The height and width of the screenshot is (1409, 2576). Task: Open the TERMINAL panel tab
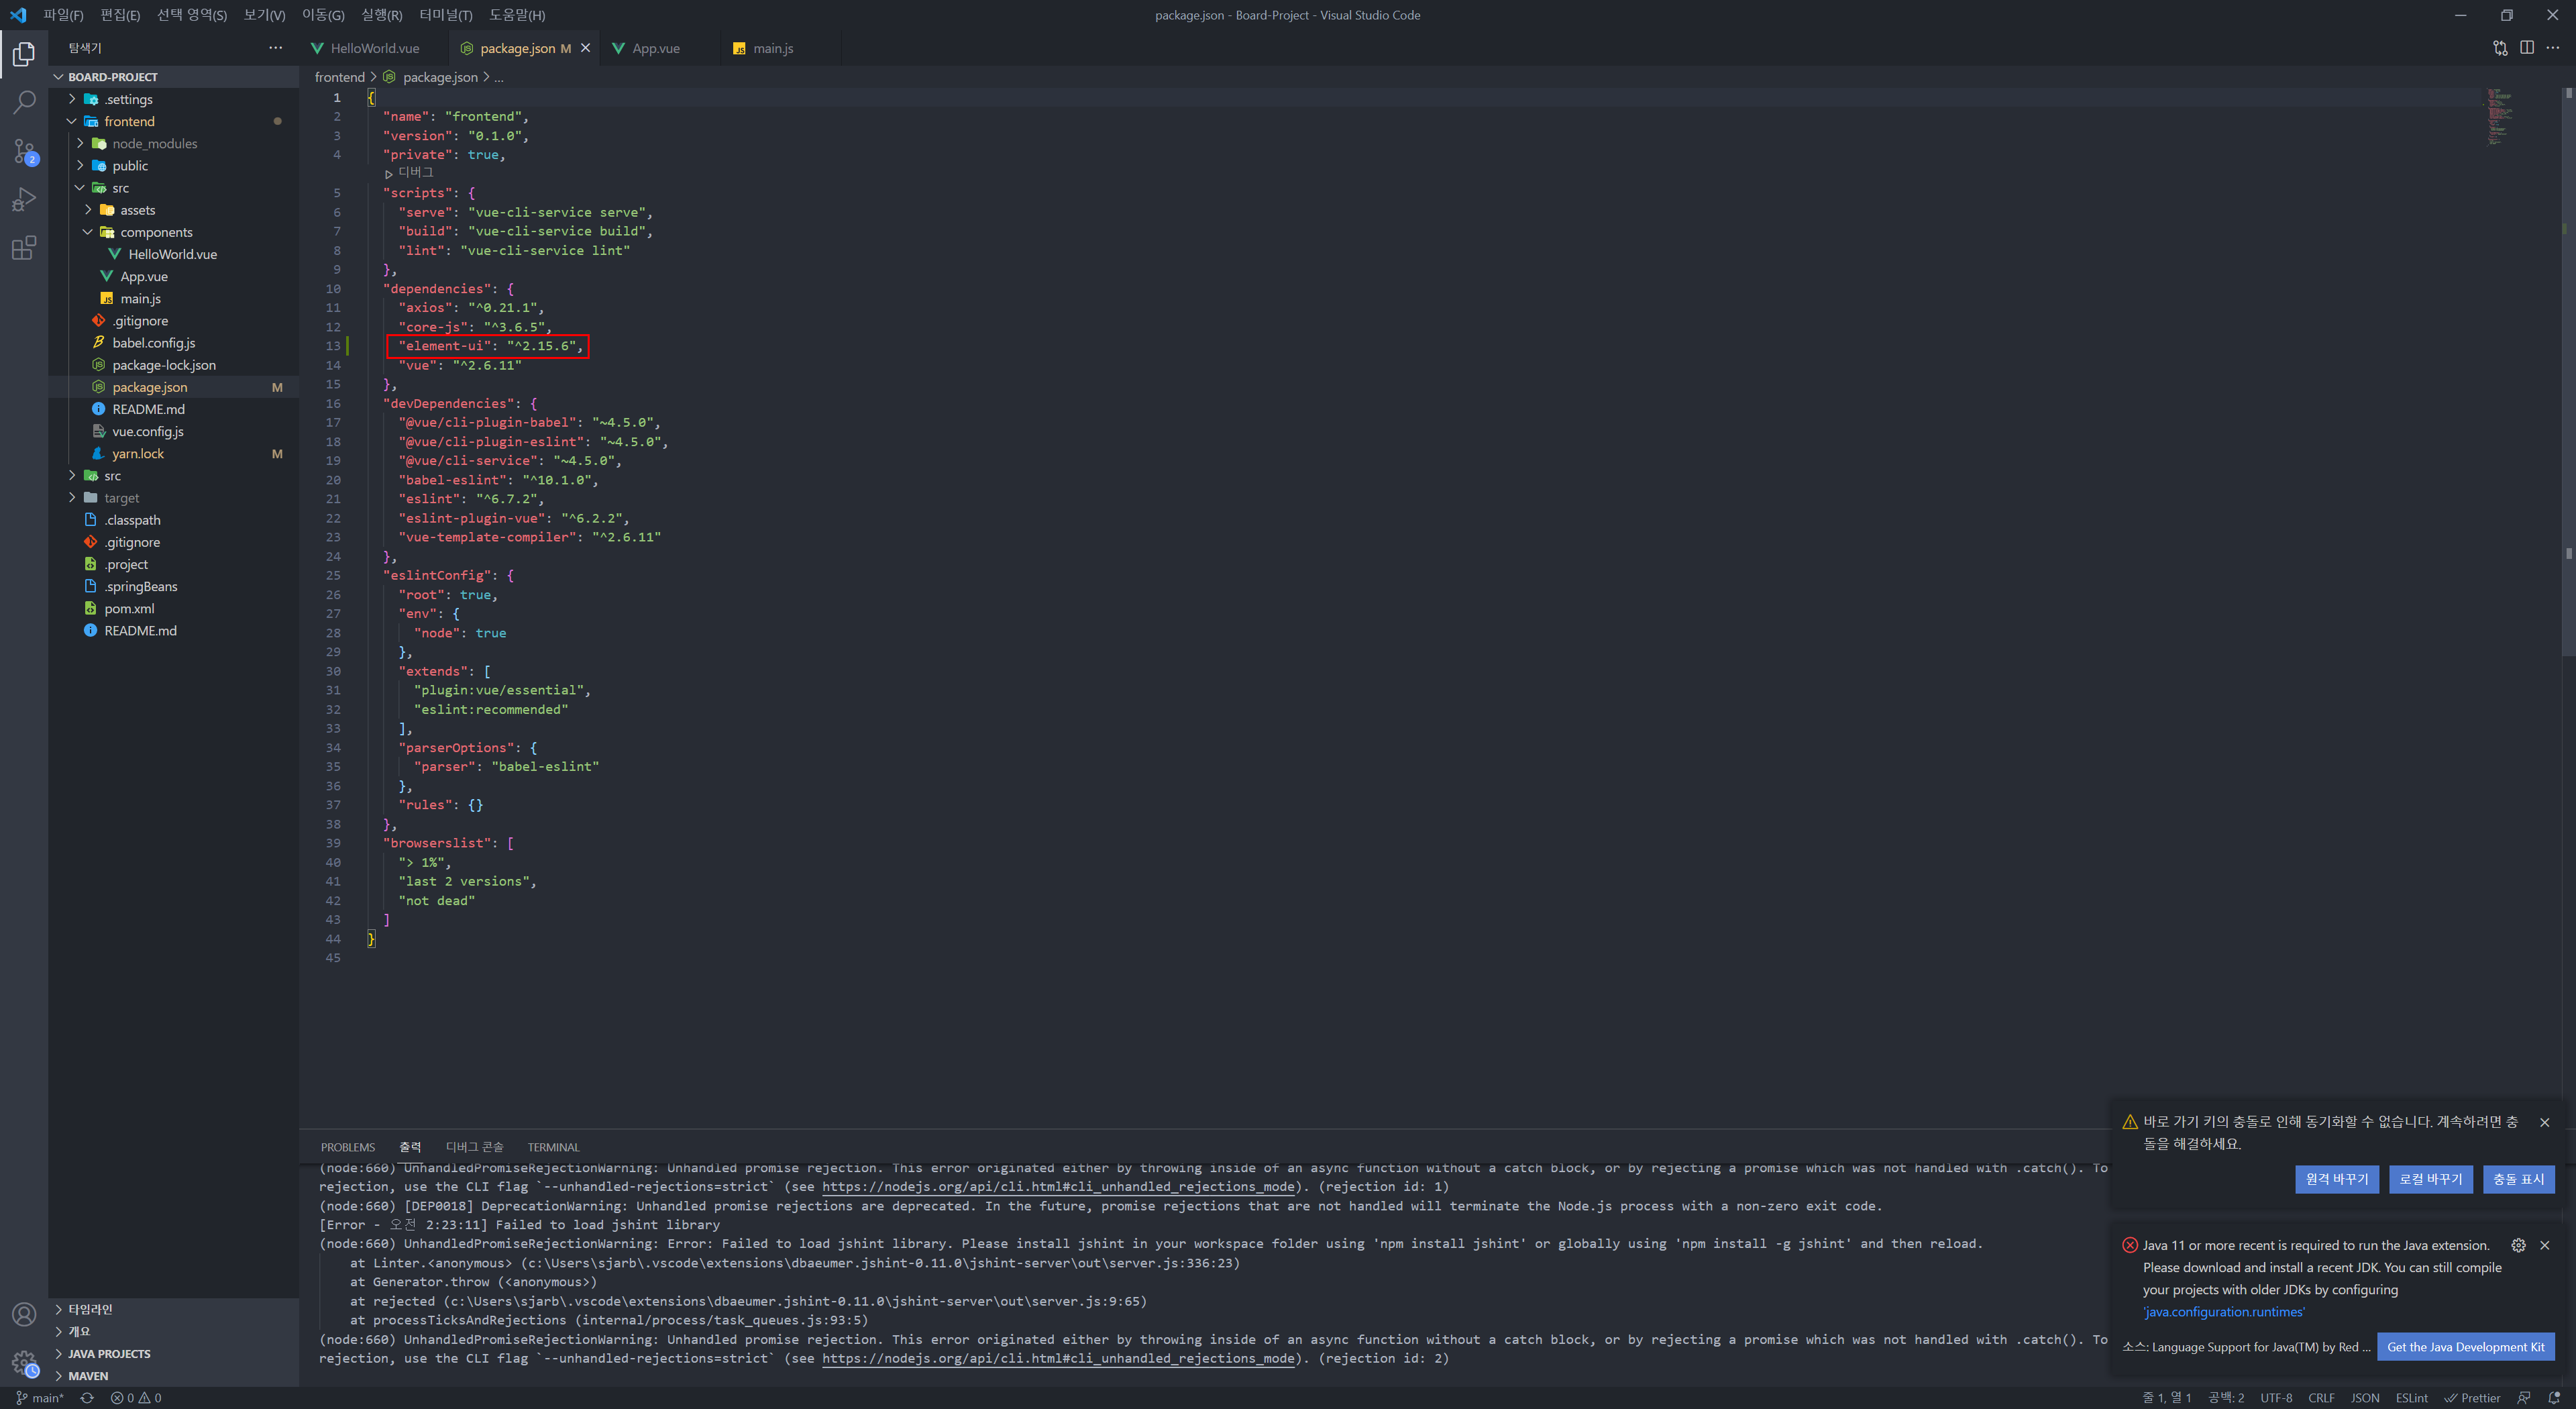coord(553,1147)
